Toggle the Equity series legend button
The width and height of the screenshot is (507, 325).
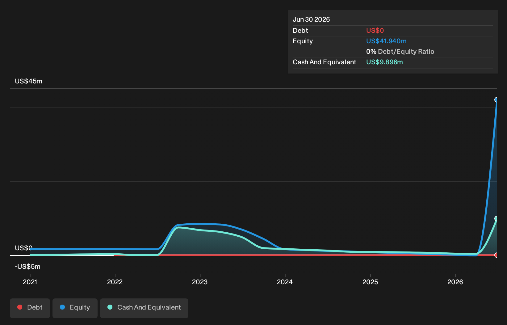(x=75, y=308)
